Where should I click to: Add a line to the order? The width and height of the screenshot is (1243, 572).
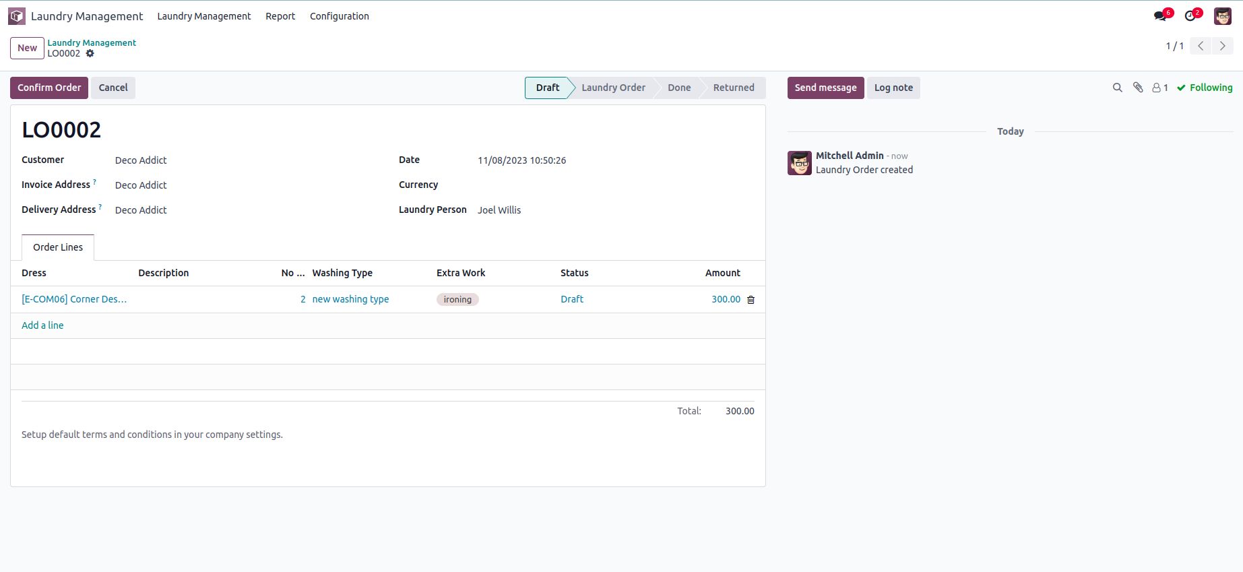click(42, 325)
